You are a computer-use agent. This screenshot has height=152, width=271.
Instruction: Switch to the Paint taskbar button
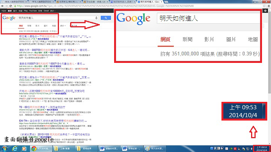[155, 149]
